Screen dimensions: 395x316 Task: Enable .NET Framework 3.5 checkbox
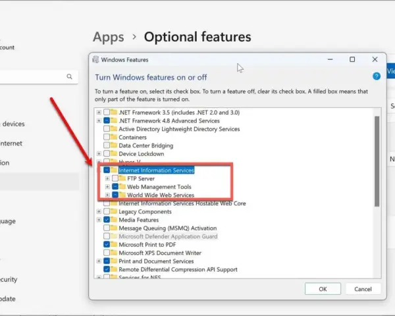click(107, 112)
